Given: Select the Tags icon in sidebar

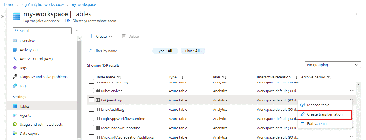Looking at the screenshot, I should pos(15,68).
